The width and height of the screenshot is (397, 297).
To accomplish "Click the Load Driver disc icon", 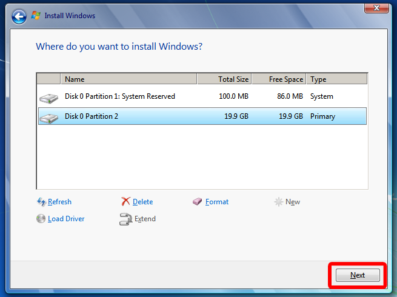I will (x=41, y=219).
